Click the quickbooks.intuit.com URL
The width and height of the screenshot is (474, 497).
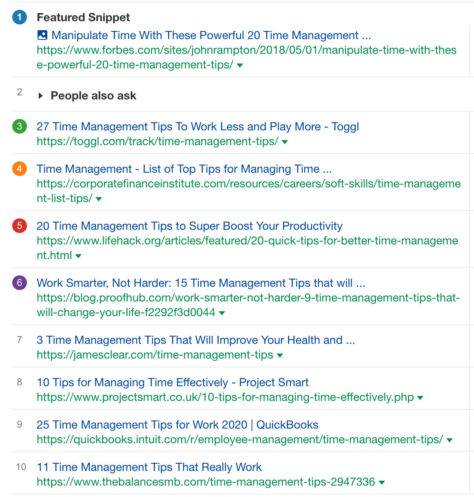tap(239, 440)
